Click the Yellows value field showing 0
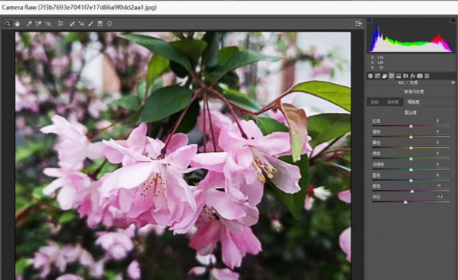Screen dimensions: 458x280 pyautogui.click(x=438, y=143)
